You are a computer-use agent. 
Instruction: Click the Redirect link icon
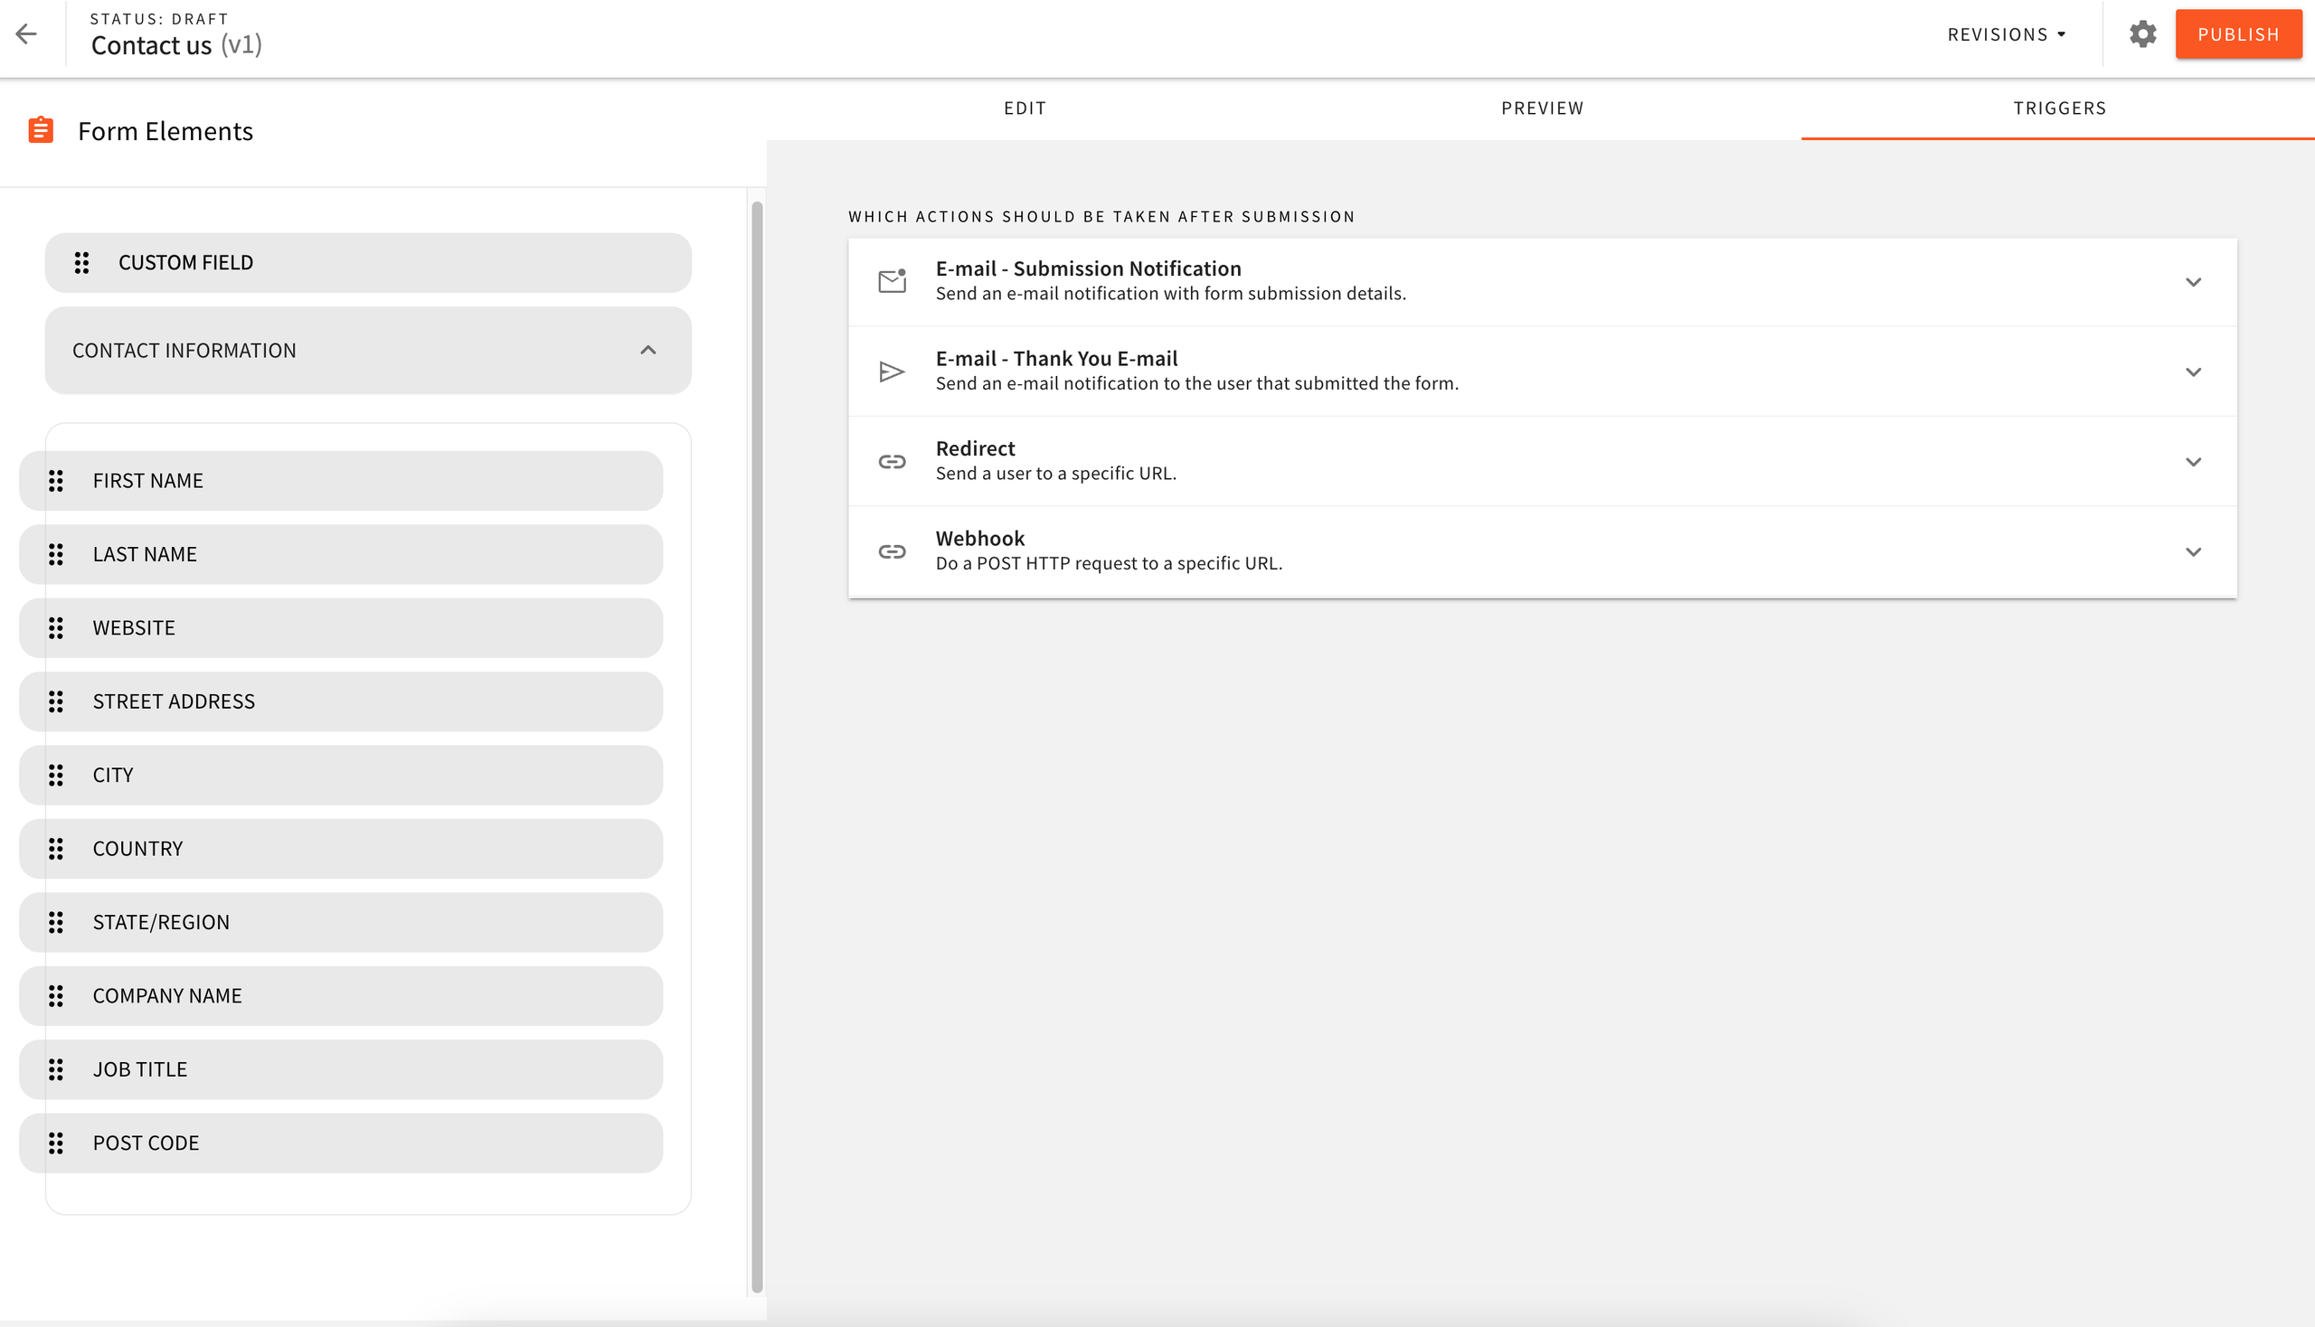[892, 462]
